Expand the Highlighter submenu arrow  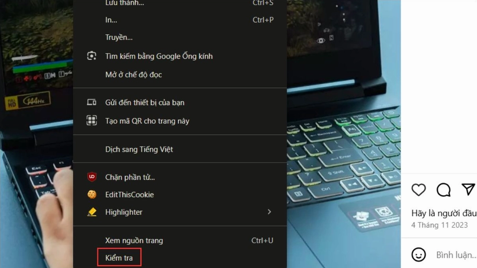[269, 212]
